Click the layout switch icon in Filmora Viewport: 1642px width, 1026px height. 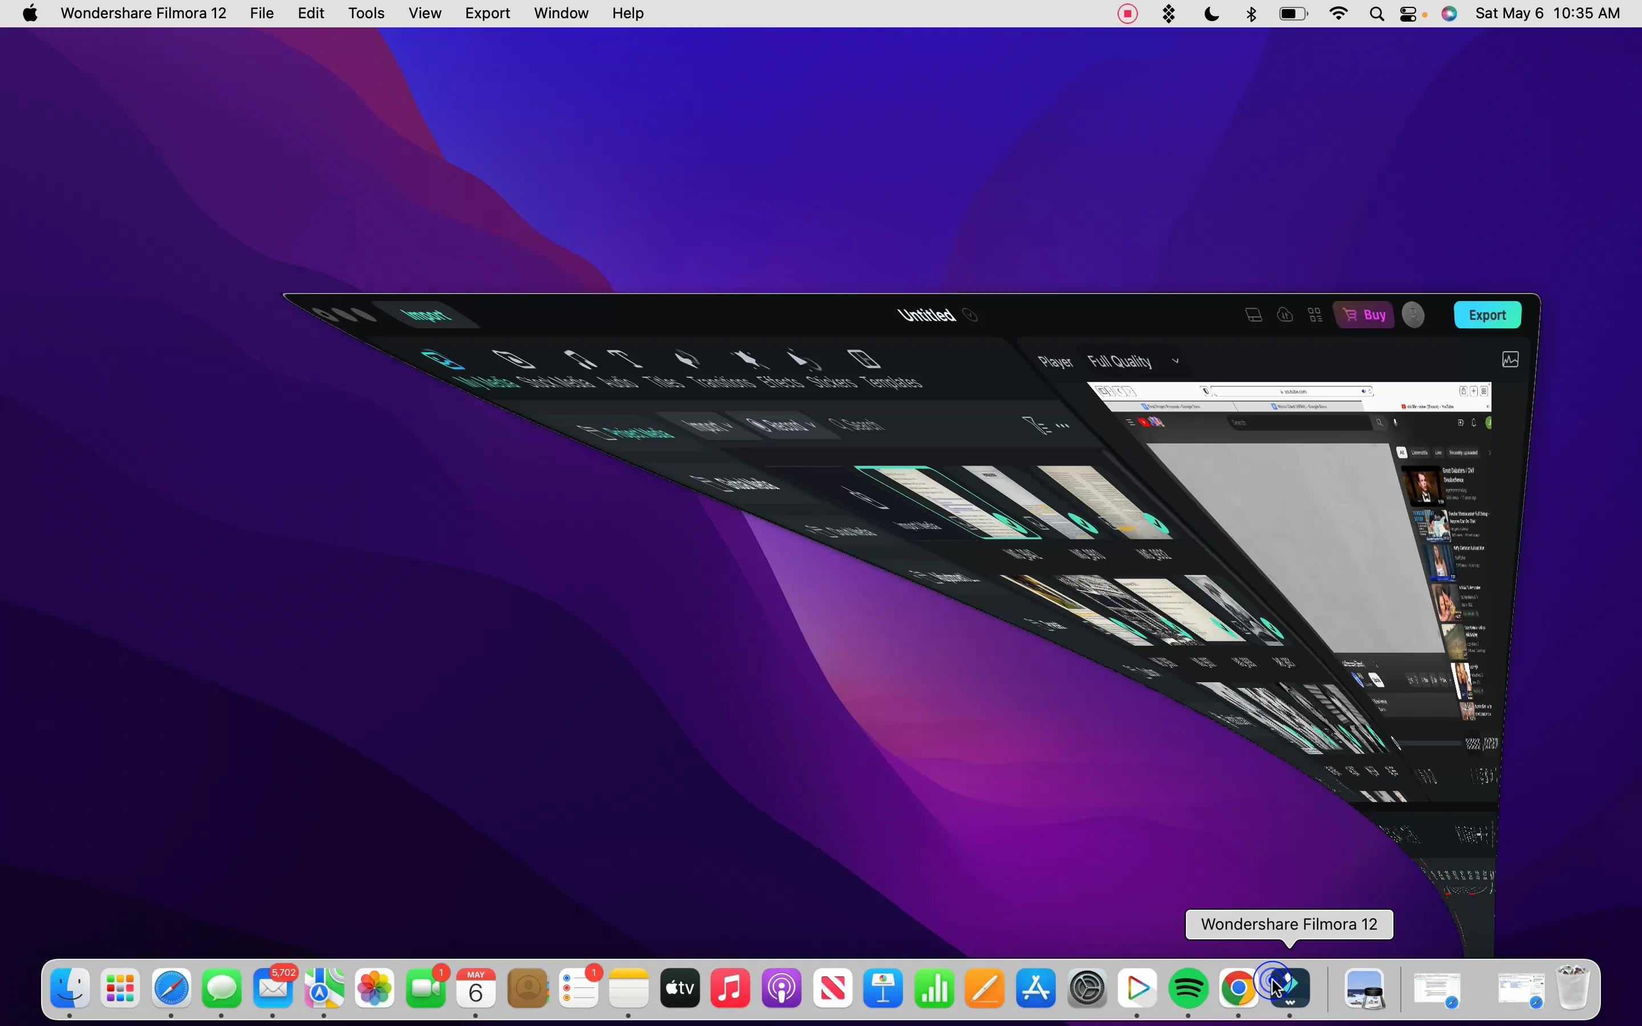[x=1254, y=315]
